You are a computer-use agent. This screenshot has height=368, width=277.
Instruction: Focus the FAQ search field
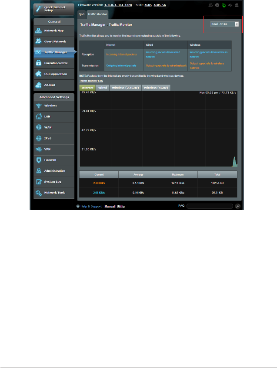210,206
